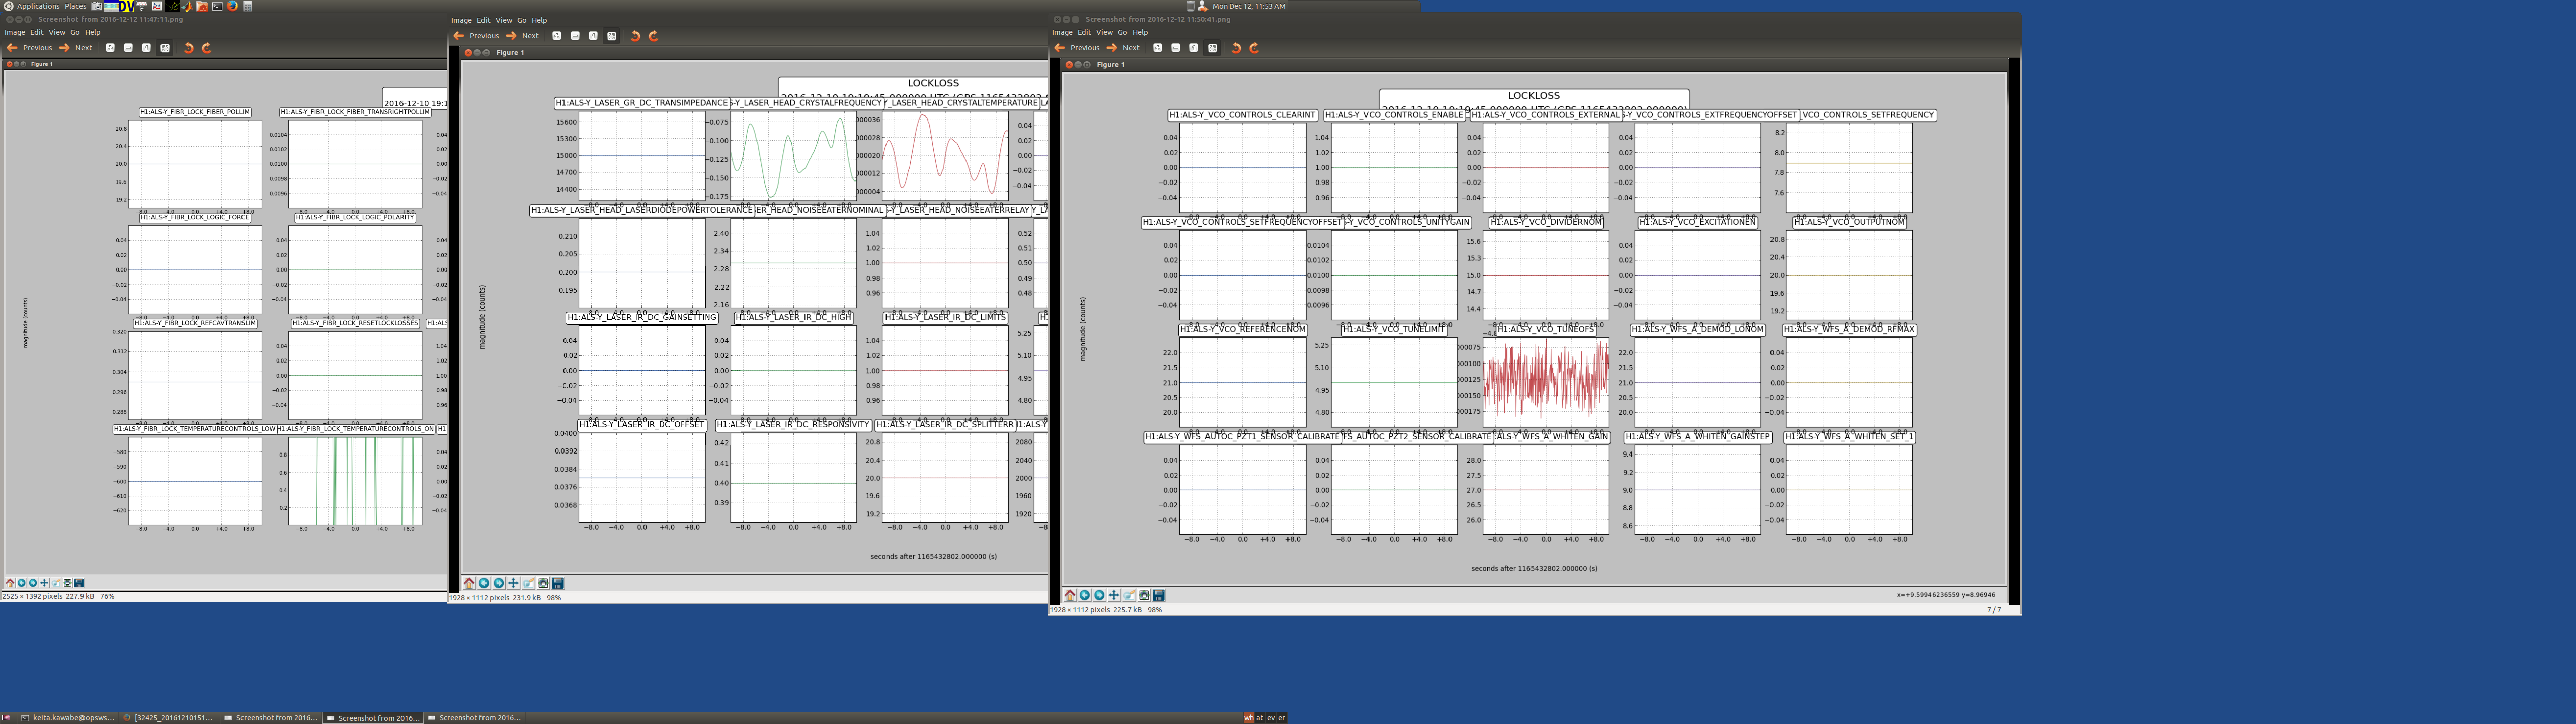Rotate counterclockwise in 11:50:41 screenshot window

(x=1236, y=48)
